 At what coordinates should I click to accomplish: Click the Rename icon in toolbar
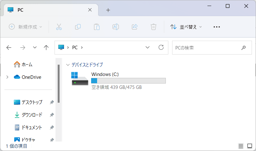coord(116,27)
